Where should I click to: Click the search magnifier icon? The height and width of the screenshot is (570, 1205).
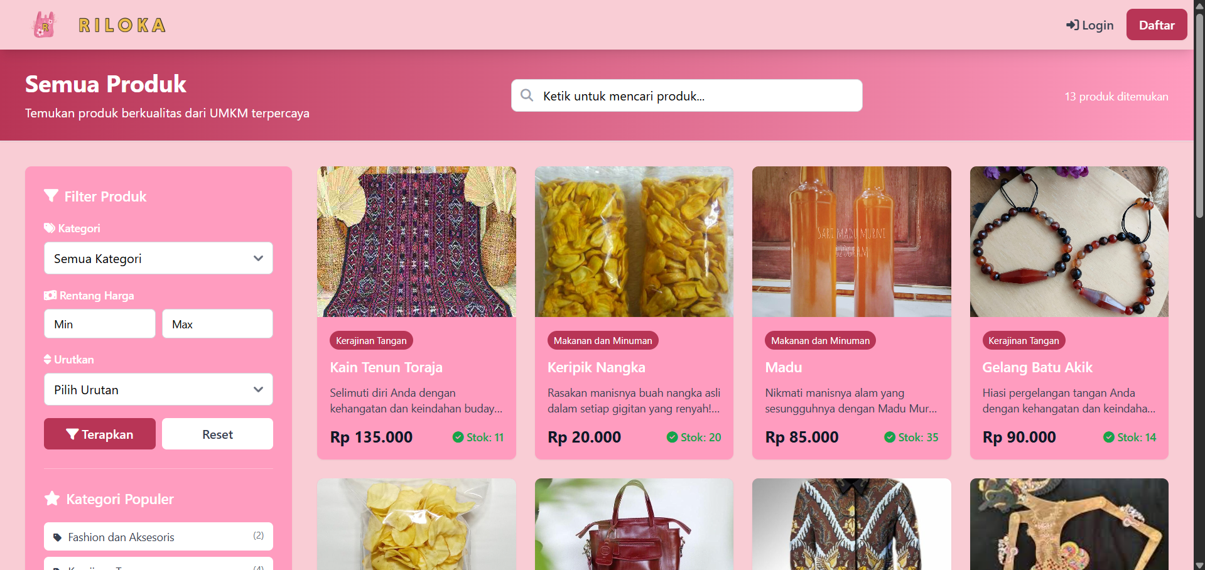pyautogui.click(x=527, y=95)
